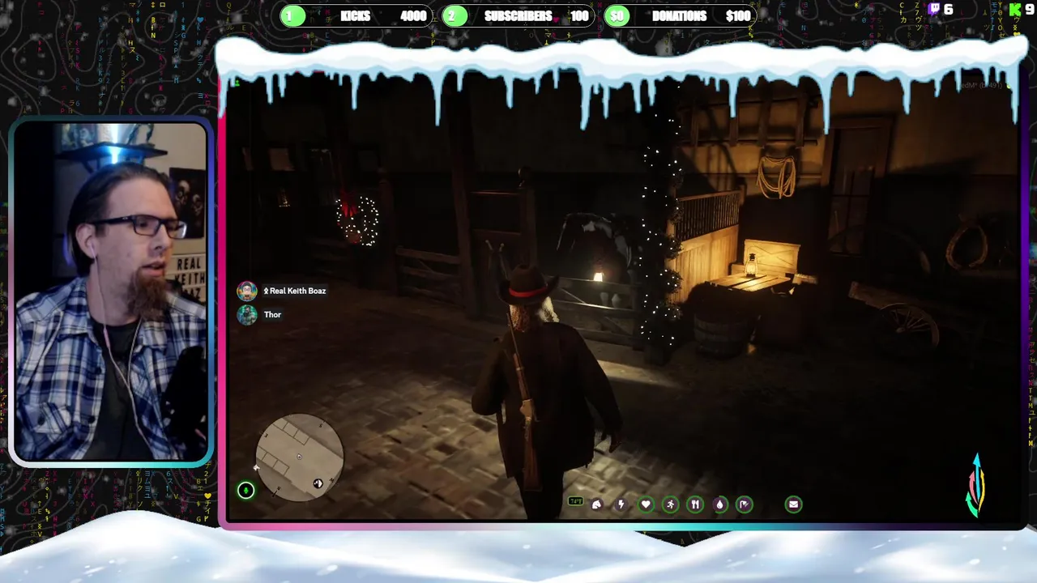This screenshot has height=583, width=1037.
Task: Click Real Keith Boaz's avatar
Action: click(x=247, y=291)
